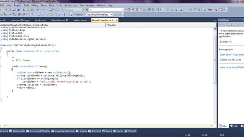The width and height of the screenshot is (244, 137).
Task: Click the IntelliTrace pause Break All icon
Action: tap(221, 42)
